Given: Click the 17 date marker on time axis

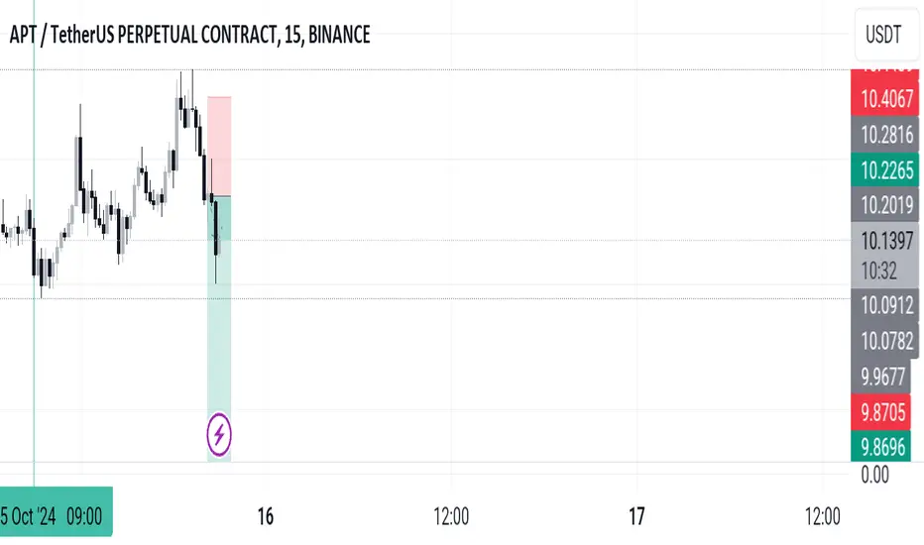Looking at the screenshot, I should 636,516.
